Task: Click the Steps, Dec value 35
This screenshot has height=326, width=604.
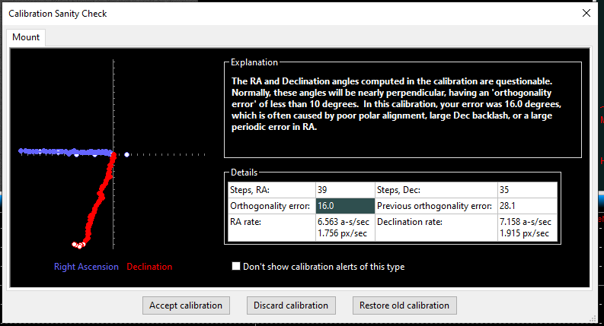Action: pos(527,190)
